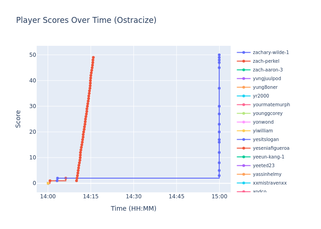Select yeseniafigueroa legend label
The width and height of the screenshot is (321, 229).
(x=271, y=148)
